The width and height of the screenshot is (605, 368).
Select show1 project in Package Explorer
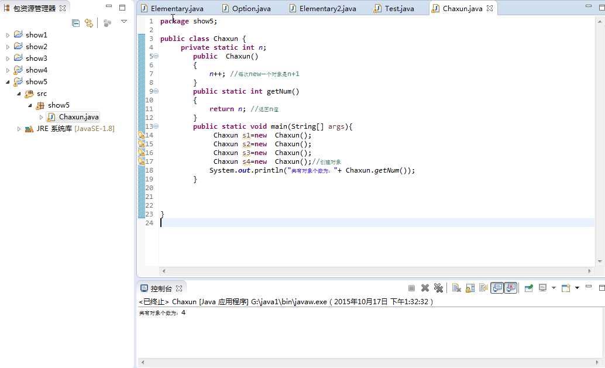pos(36,35)
